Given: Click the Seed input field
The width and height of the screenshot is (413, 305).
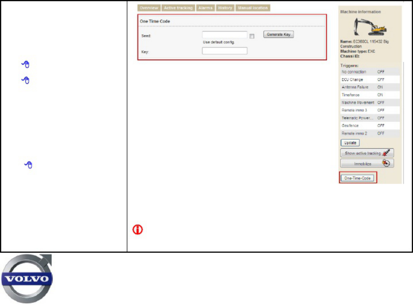Looking at the screenshot, I should tap(225, 35).
